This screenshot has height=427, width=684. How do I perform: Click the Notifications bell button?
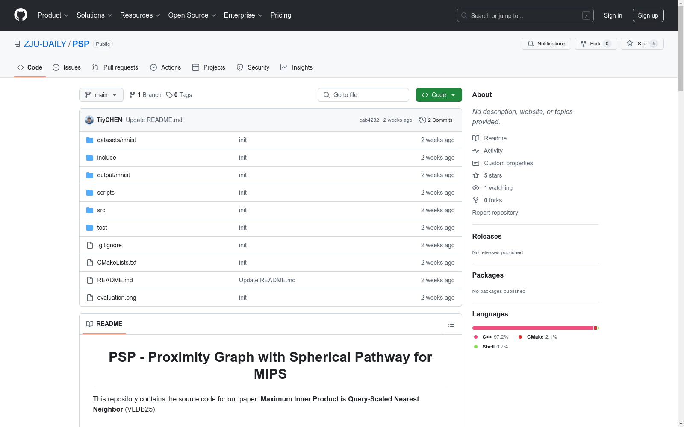546,44
